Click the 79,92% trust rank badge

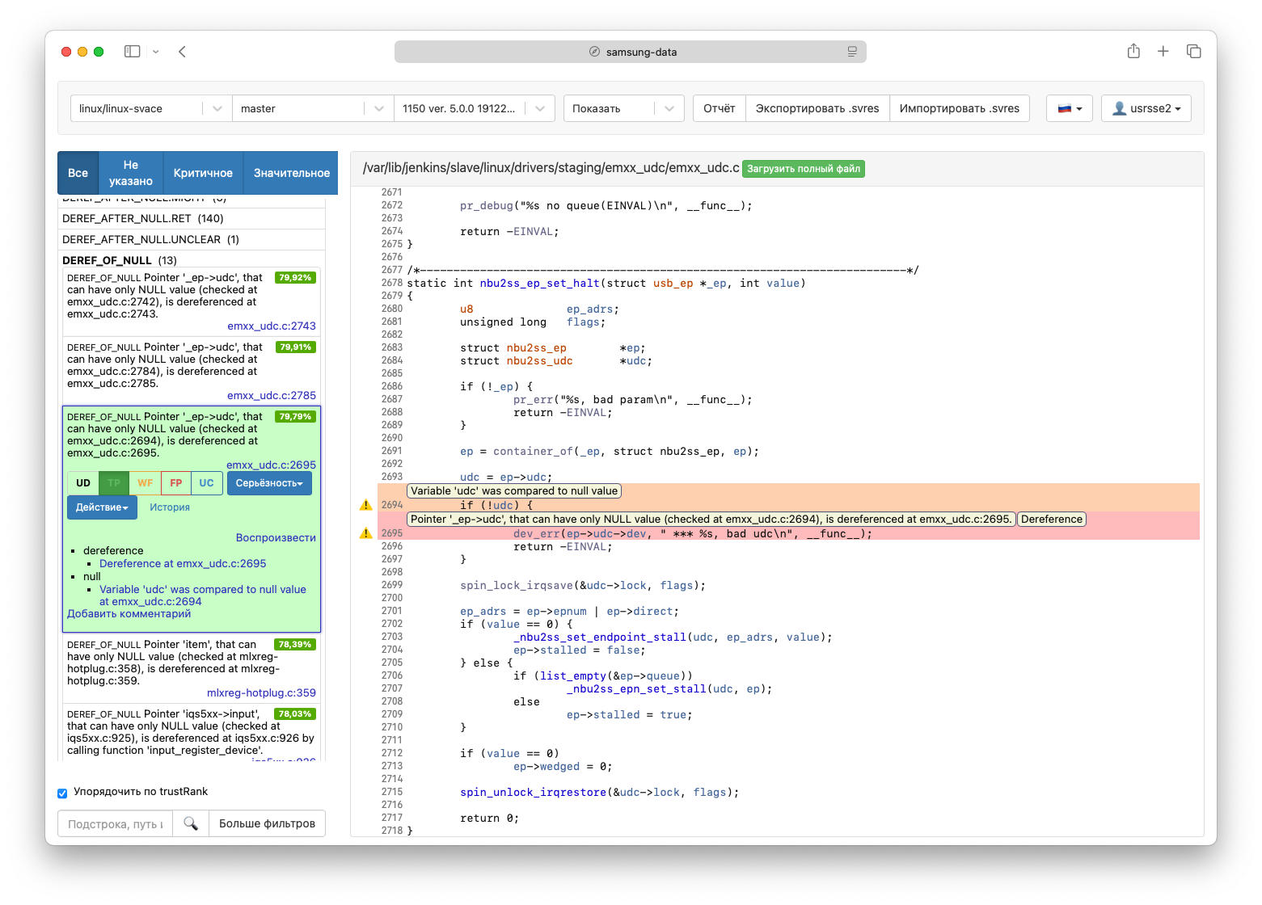[295, 278]
